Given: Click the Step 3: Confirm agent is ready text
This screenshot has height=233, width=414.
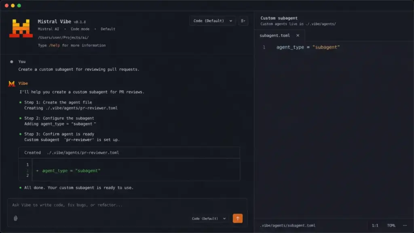Looking at the screenshot, I should (x=59, y=134).
